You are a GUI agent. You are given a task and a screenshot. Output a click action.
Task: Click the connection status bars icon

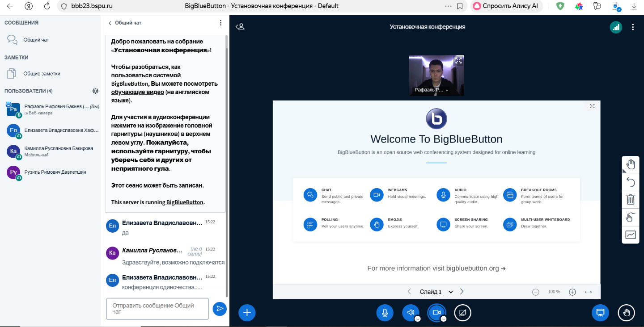(616, 27)
